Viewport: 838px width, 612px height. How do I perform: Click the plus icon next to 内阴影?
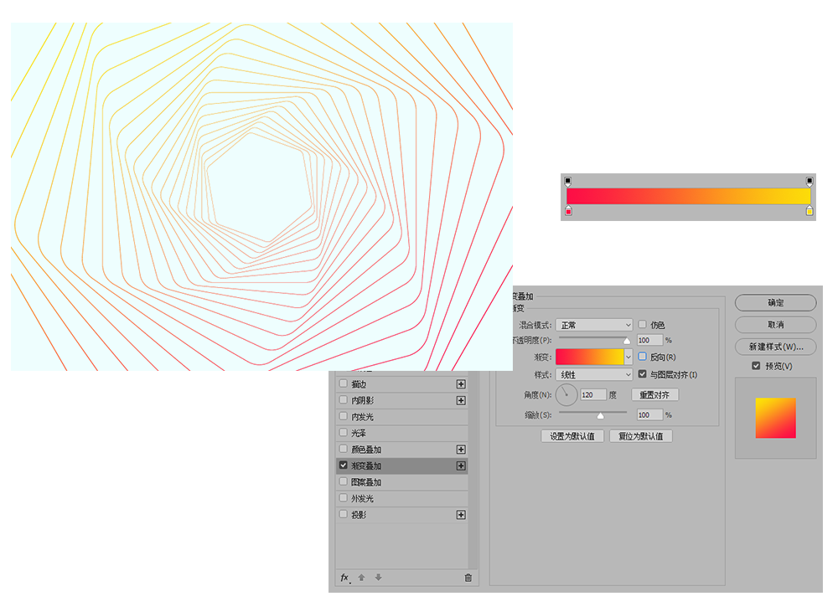(x=461, y=400)
